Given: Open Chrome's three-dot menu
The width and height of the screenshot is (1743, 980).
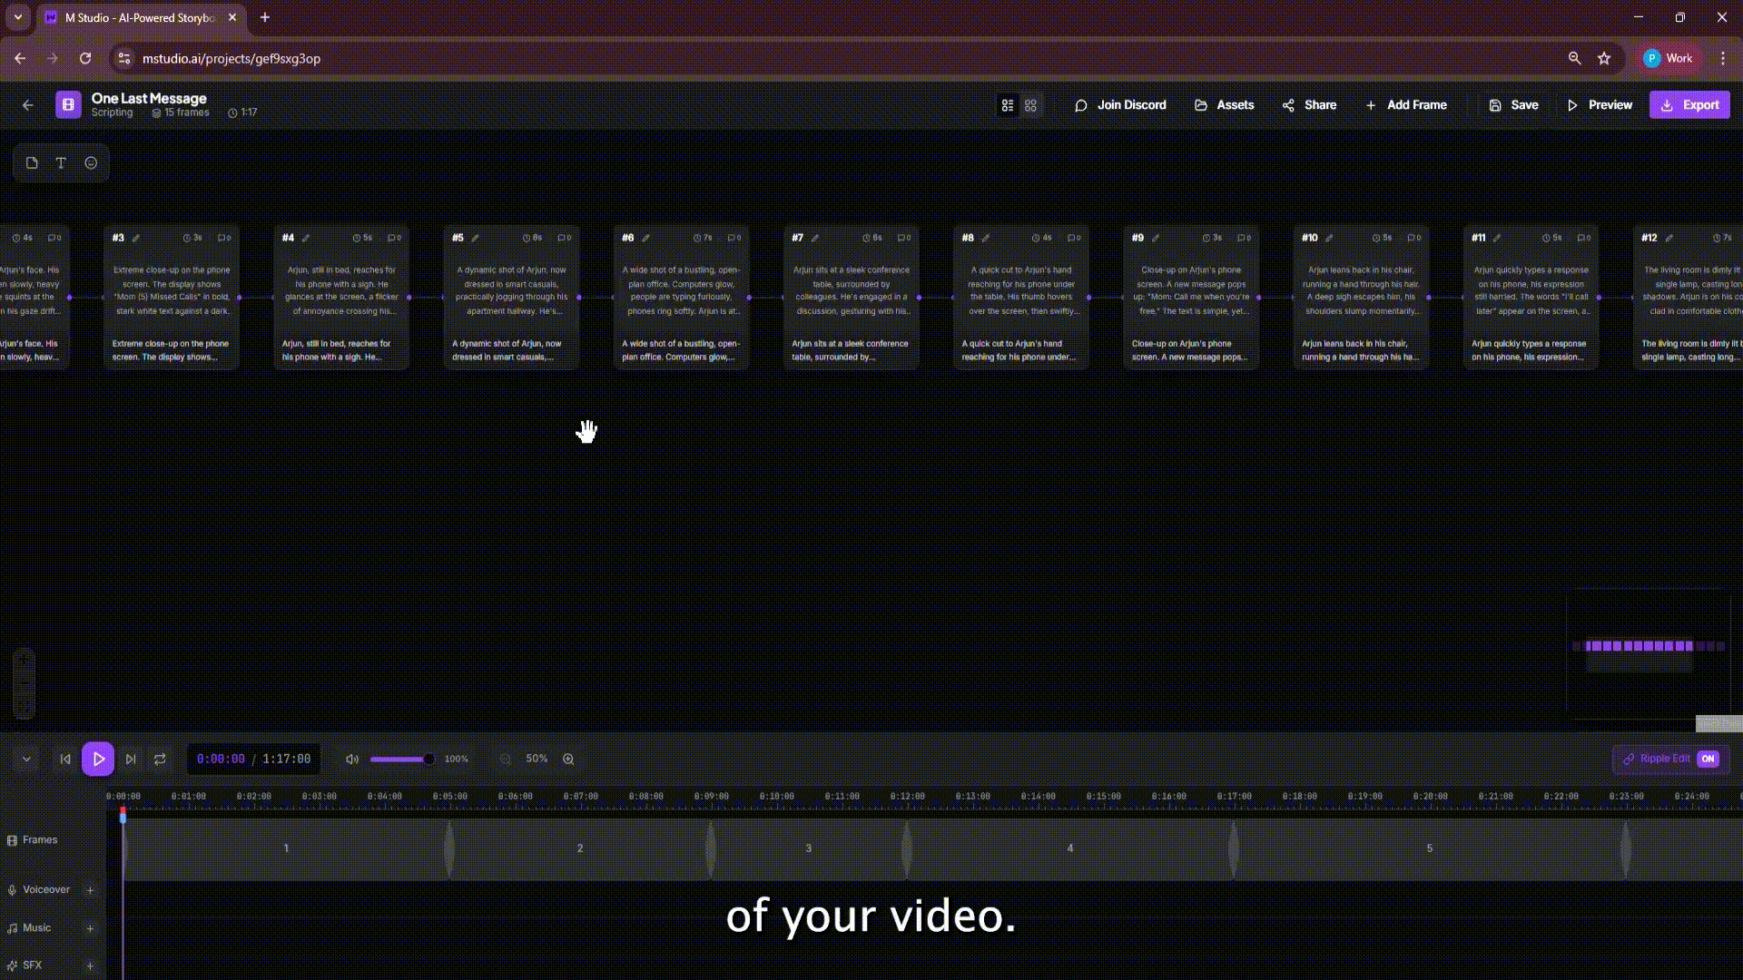Looking at the screenshot, I should (x=1723, y=58).
